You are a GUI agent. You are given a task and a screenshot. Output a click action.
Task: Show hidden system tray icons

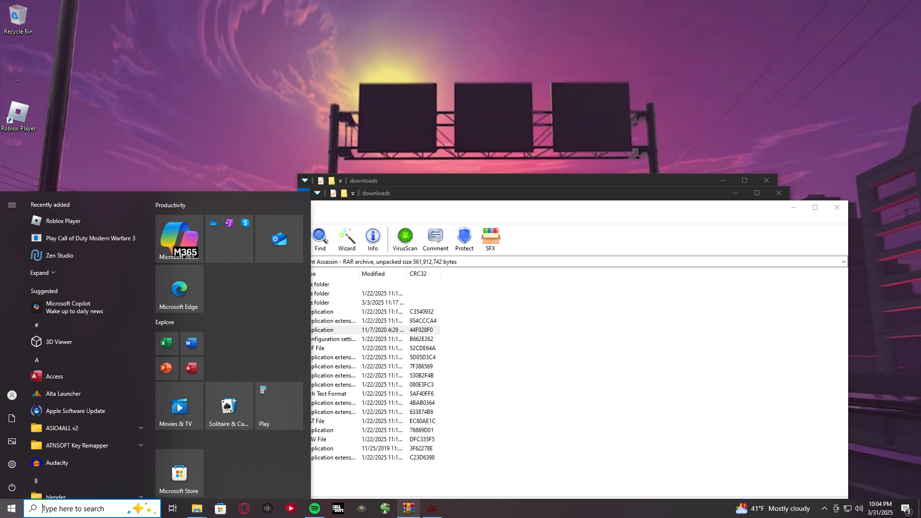824,508
